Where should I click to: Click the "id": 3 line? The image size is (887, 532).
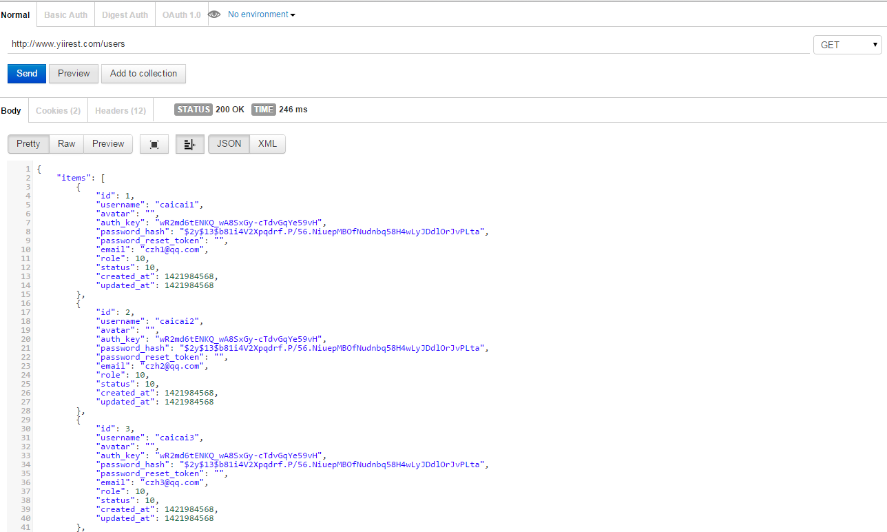click(115, 429)
